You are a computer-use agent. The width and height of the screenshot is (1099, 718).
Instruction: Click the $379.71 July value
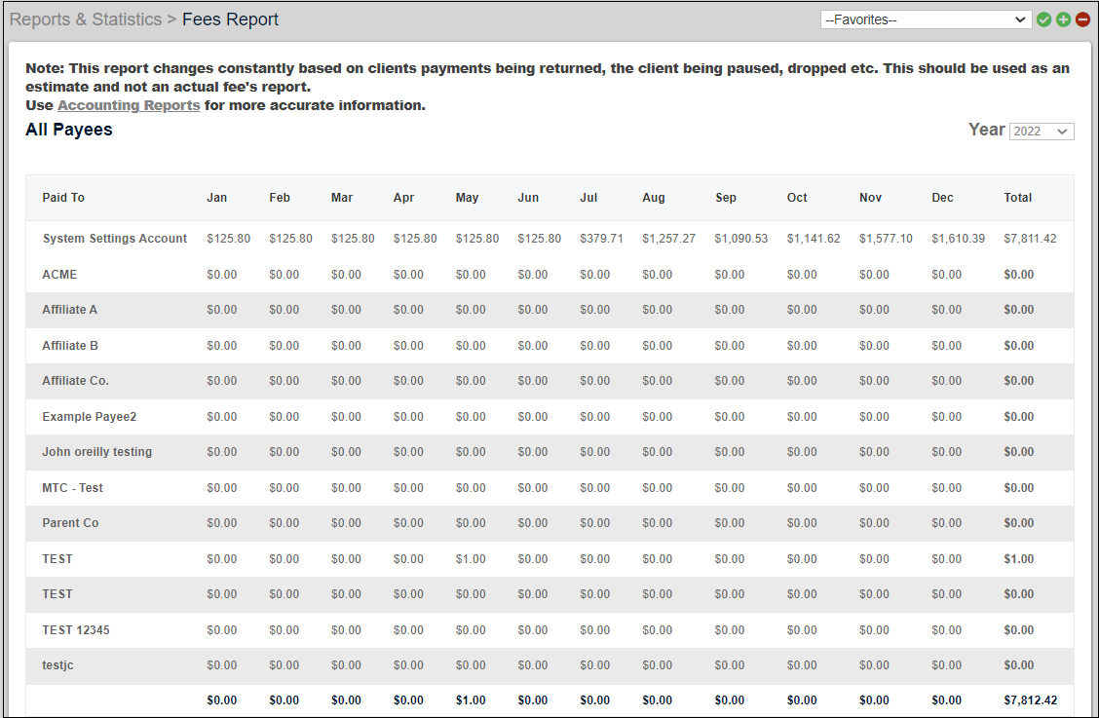tap(601, 239)
